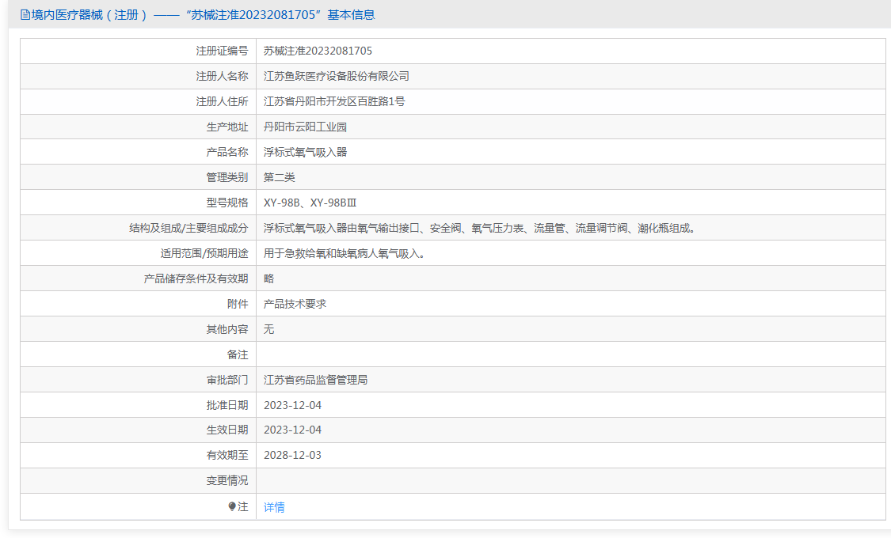Select the 无 value
The image size is (891, 538).
click(x=268, y=329)
